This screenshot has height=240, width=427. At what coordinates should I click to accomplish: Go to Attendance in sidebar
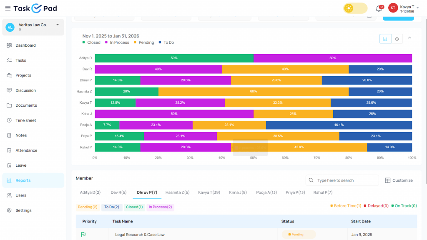click(x=26, y=150)
